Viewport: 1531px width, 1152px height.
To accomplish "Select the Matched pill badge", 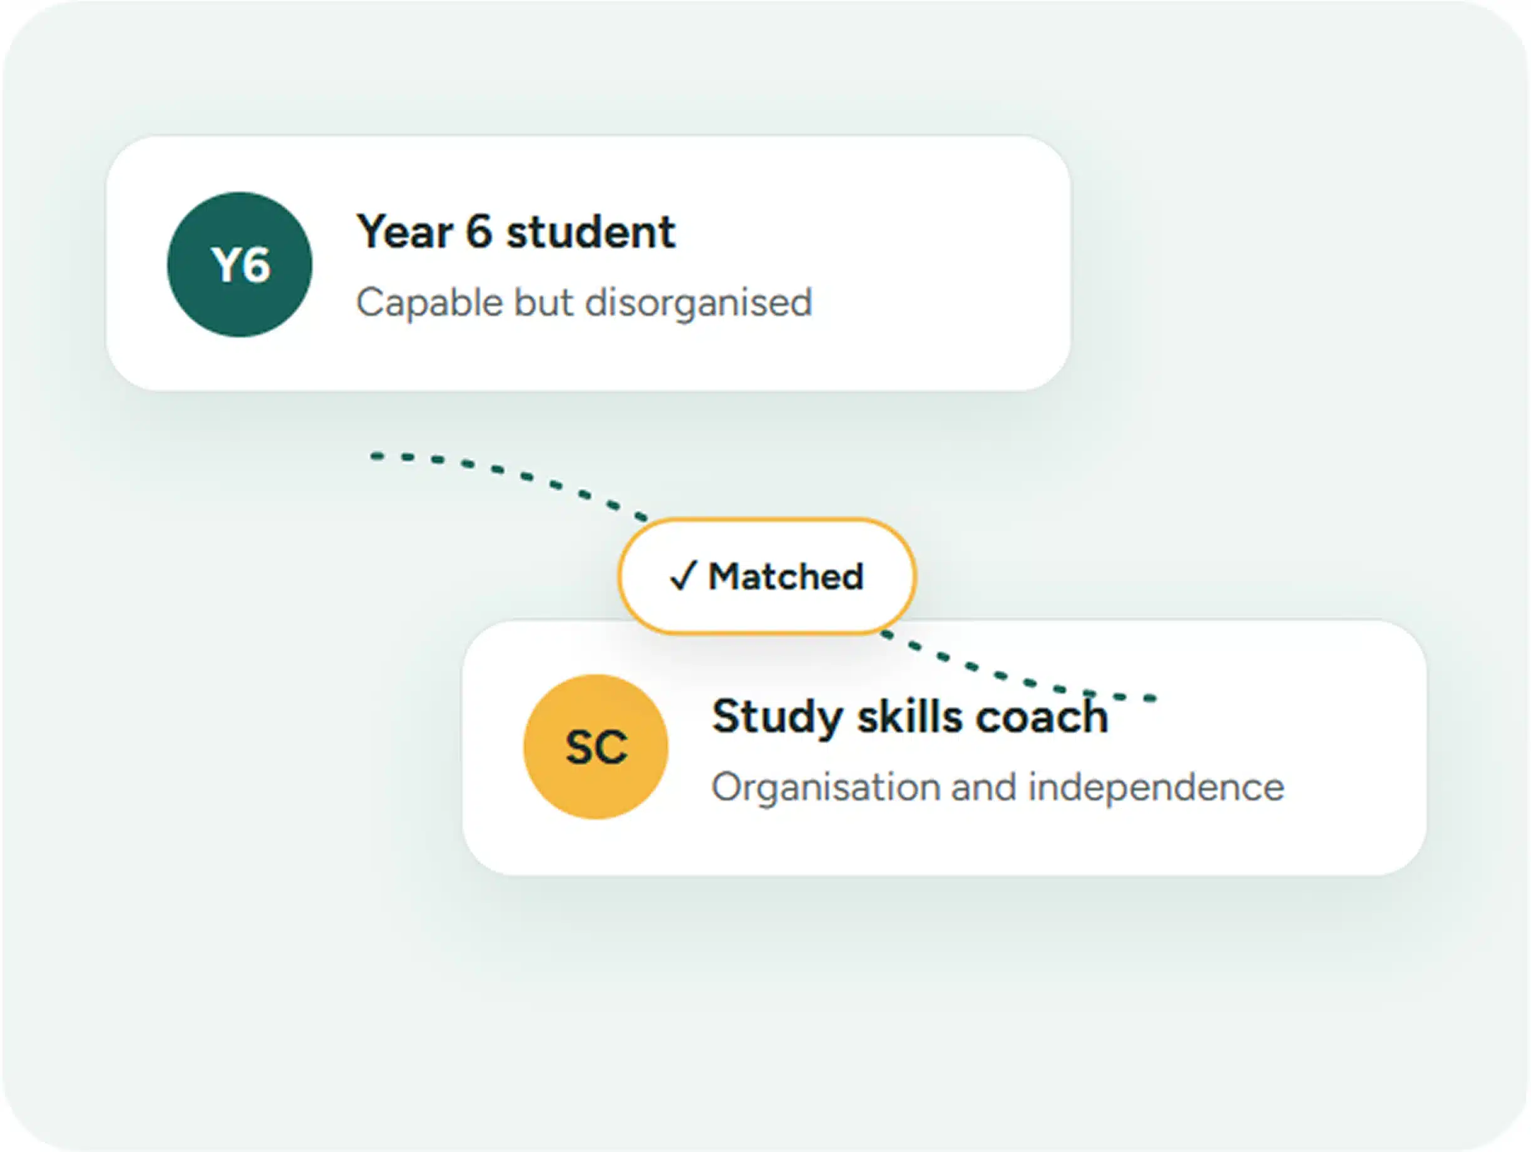I will 767,576.
